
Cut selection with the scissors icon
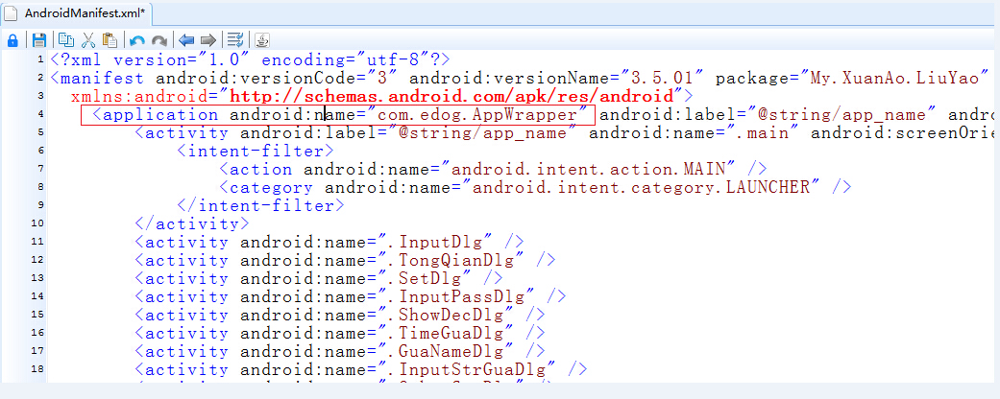(88, 40)
